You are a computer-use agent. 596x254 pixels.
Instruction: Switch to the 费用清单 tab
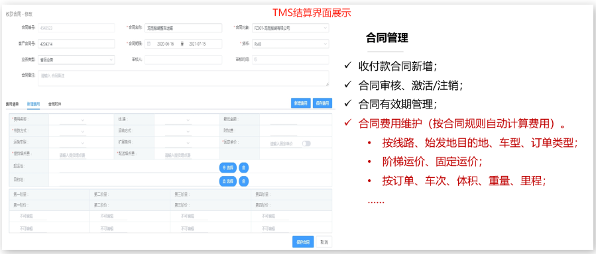click(x=12, y=103)
